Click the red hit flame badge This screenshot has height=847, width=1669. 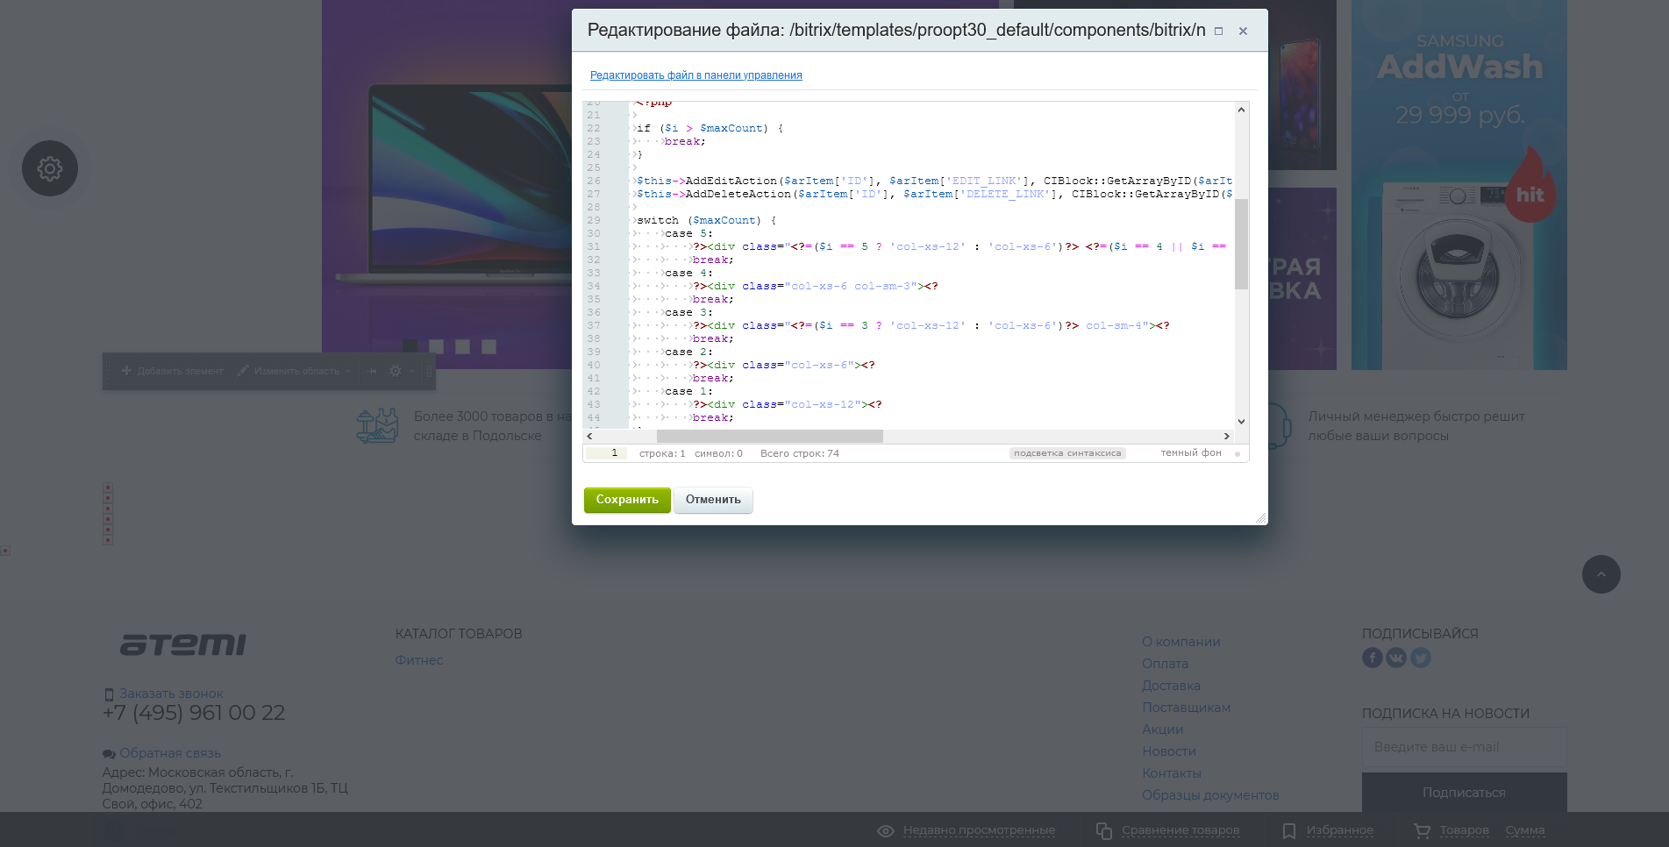(x=1530, y=184)
